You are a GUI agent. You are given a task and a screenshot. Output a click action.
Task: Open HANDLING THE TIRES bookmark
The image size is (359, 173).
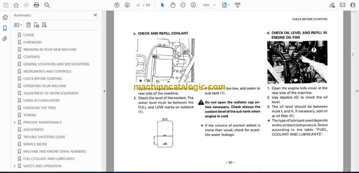click(x=39, y=108)
